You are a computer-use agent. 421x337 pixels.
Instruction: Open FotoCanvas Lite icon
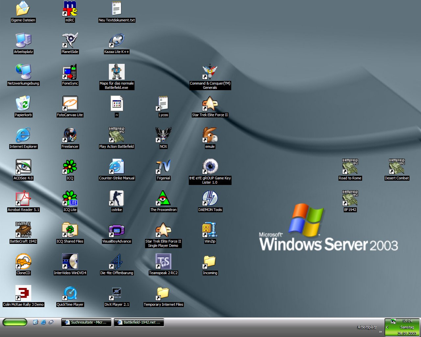pyautogui.click(x=70, y=104)
